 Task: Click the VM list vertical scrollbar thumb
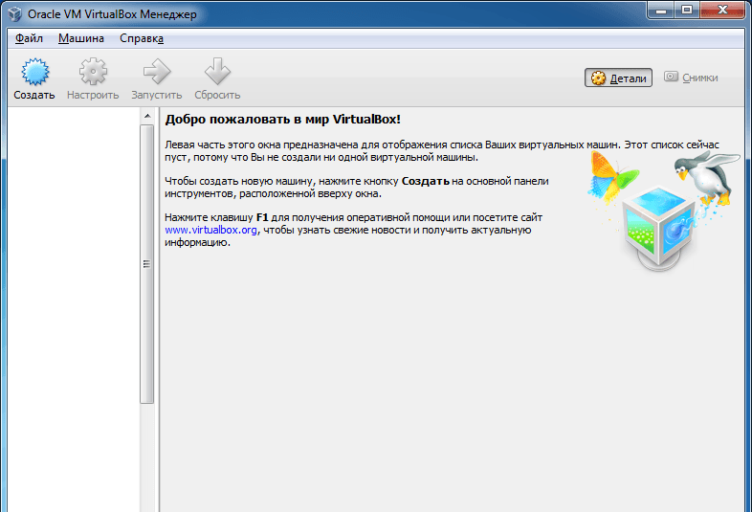147,264
